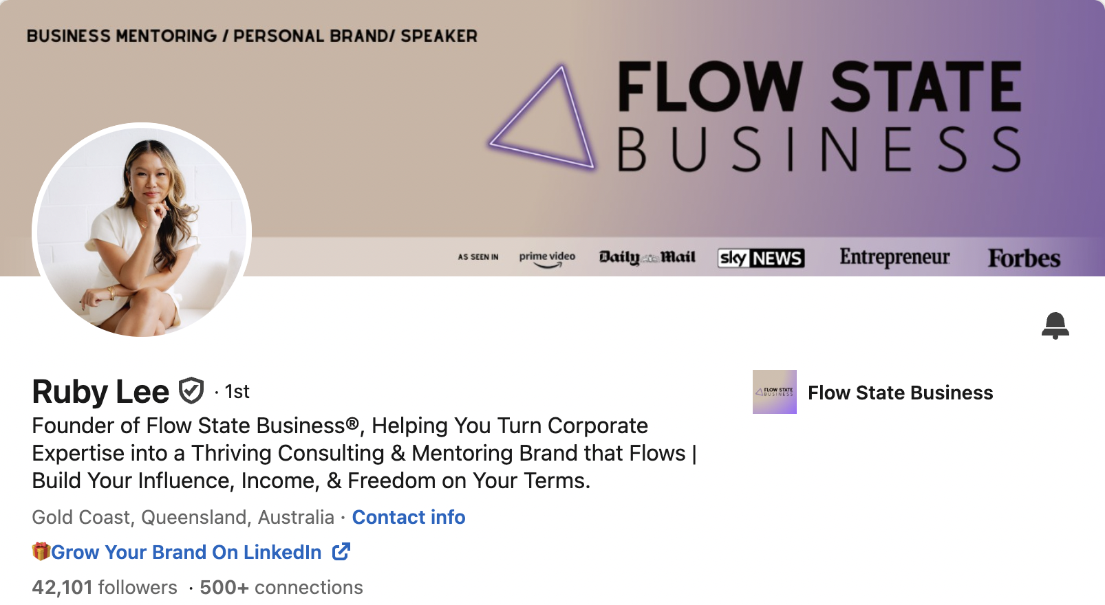Click the prime video logo in the banner
The image size is (1105, 605).
click(x=547, y=258)
